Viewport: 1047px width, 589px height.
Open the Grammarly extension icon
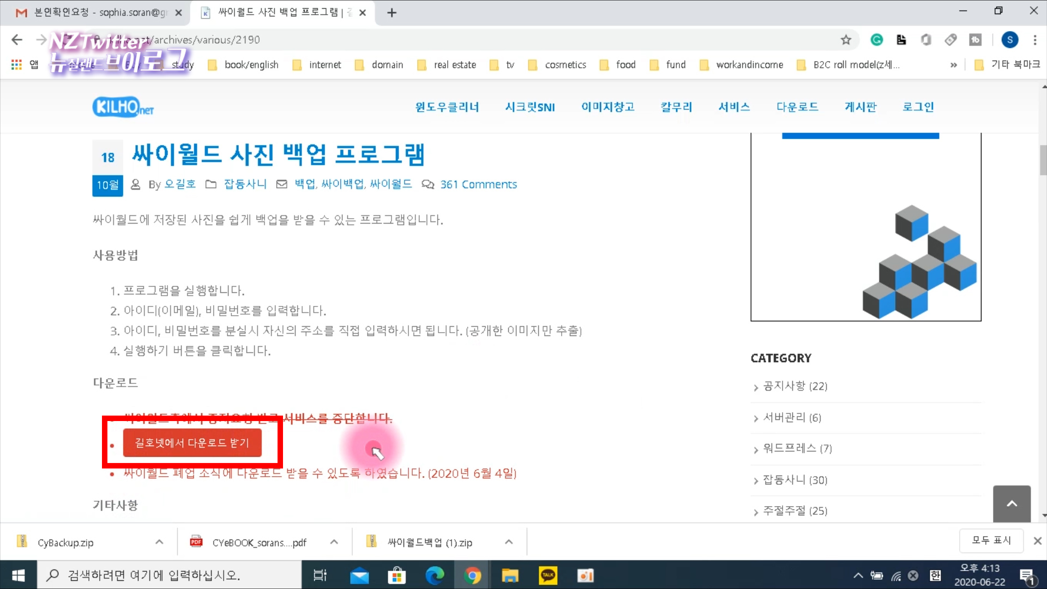coord(877,40)
